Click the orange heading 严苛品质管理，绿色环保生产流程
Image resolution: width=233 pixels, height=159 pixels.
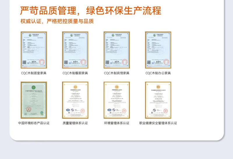(x=90, y=10)
